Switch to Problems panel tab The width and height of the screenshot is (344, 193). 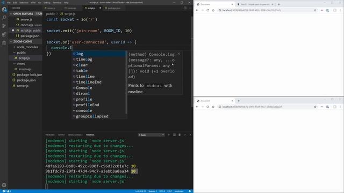coord(50,135)
